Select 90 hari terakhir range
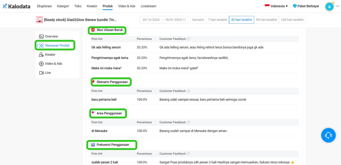The height and width of the screenshot is (165, 341). [x=266, y=20]
